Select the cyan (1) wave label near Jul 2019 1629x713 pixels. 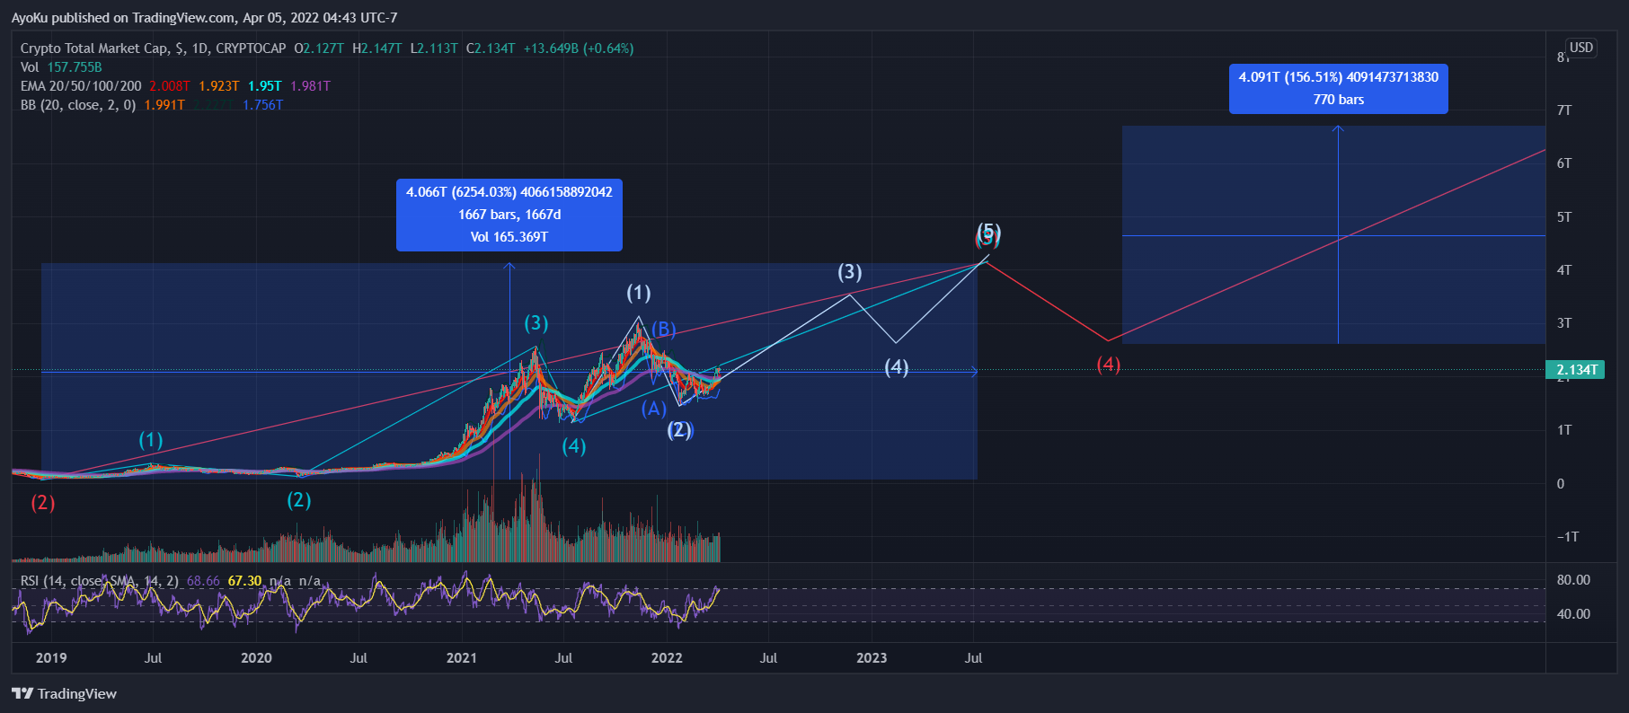[x=151, y=440]
